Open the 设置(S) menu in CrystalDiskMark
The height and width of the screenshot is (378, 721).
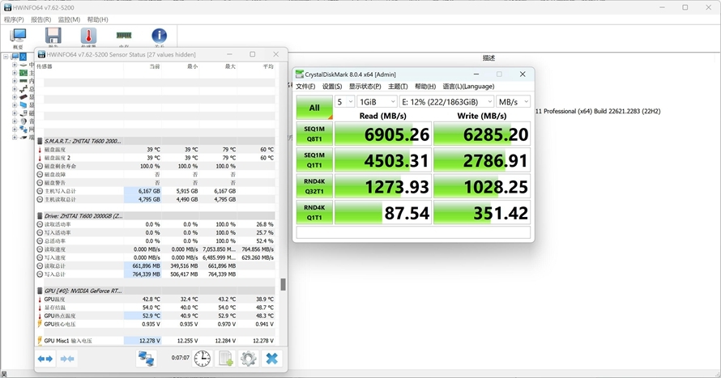coord(332,87)
